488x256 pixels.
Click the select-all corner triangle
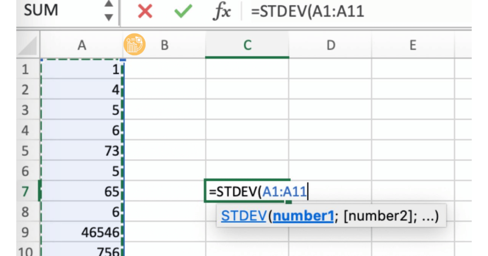28,46
